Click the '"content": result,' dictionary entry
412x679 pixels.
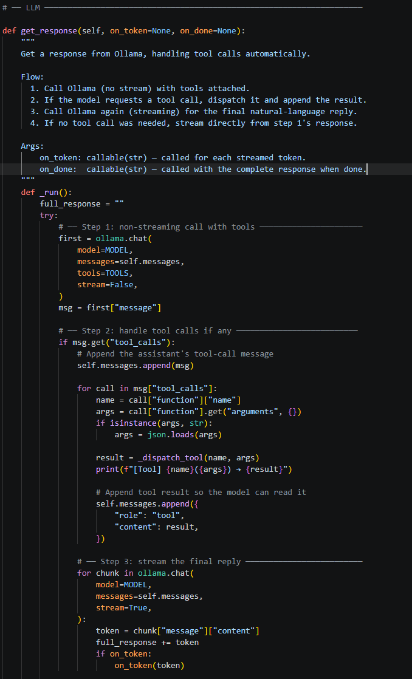click(x=156, y=527)
